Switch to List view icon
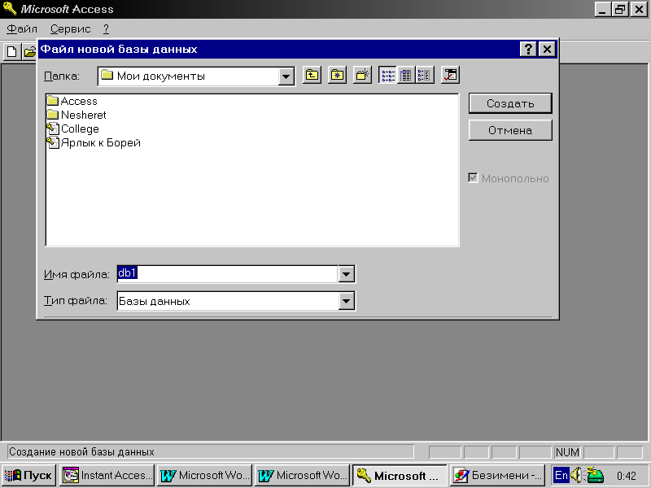651x488 pixels. click(x=388, y=76)
